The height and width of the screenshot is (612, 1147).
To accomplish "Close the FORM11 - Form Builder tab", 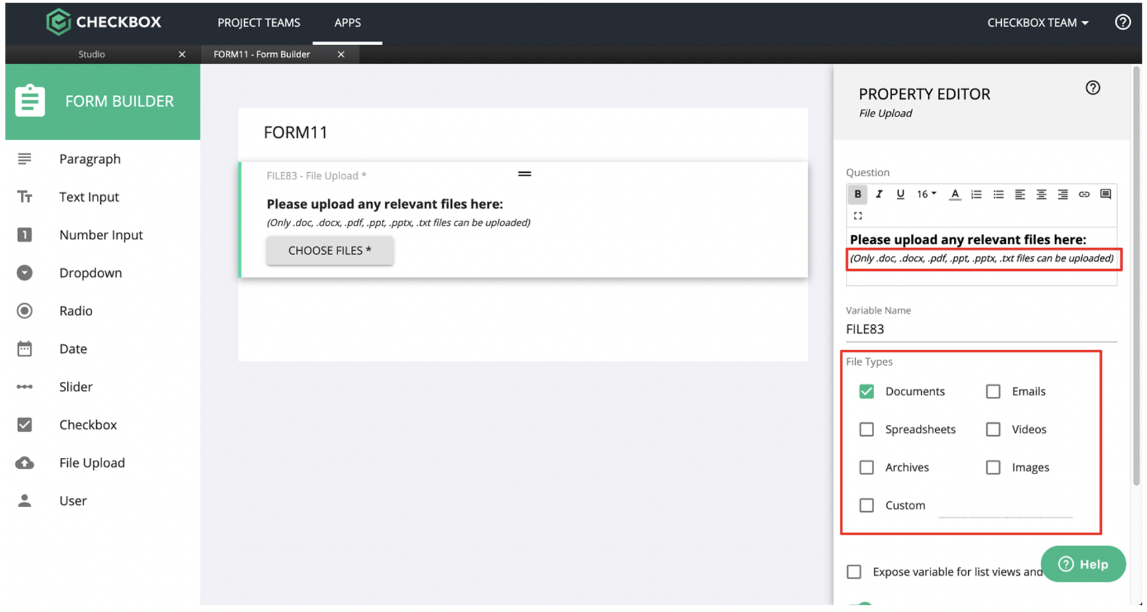I will 341,54.
